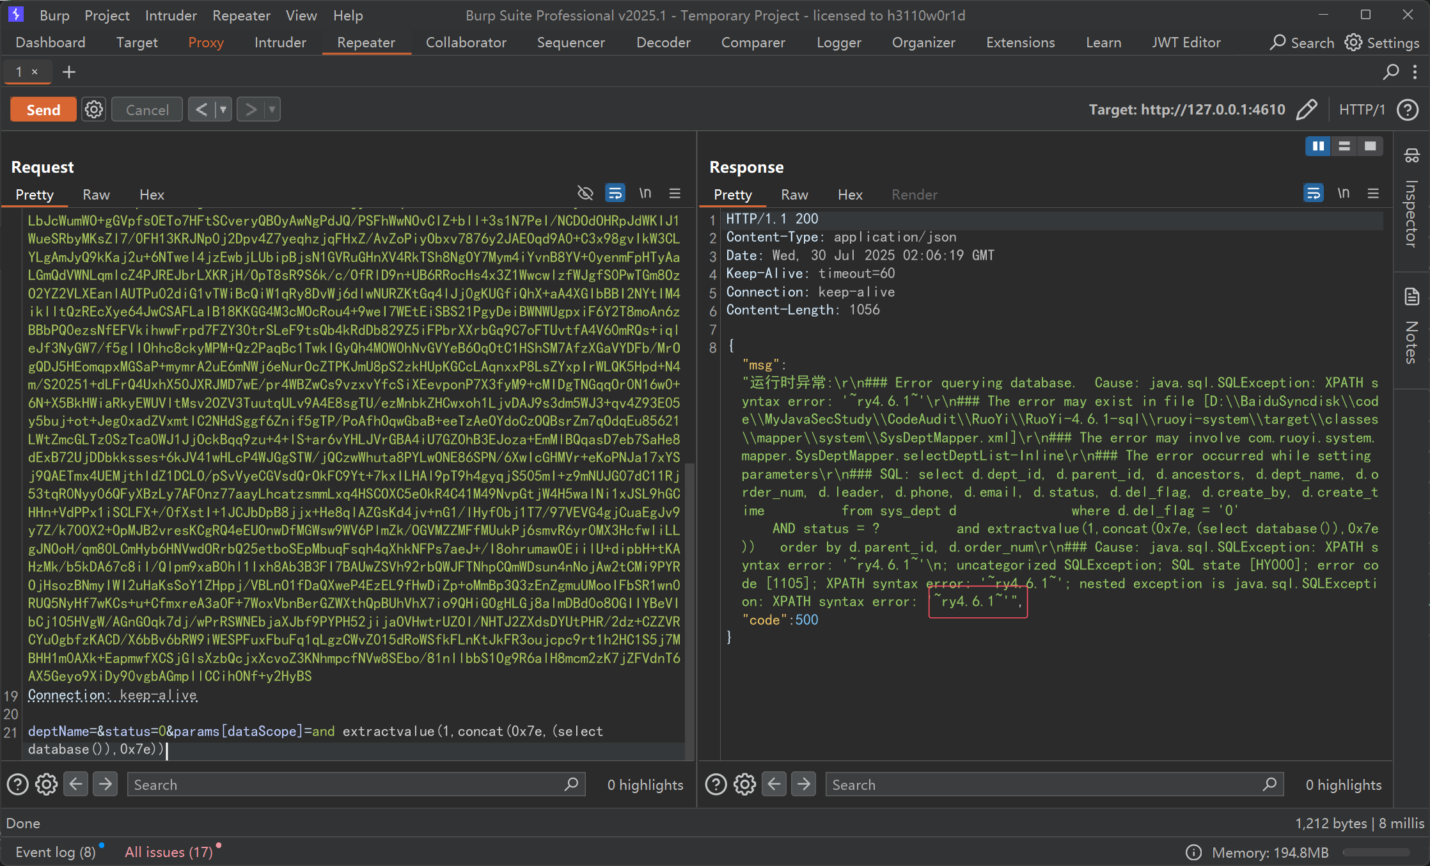Expand the history forward dropdown arrow

[x=272, y=109]
